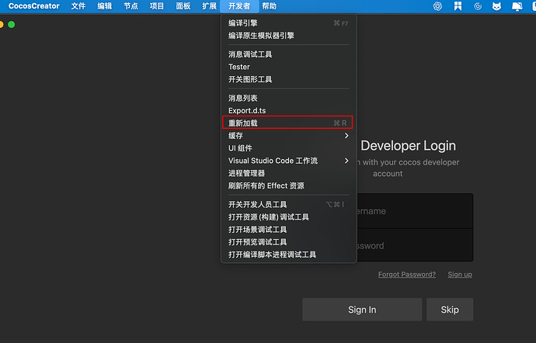This screenshot has height=343, width=536.
Task: Open the ChatGPT menu bar icon
Action: pyautogui.click(x=437, y=6)
